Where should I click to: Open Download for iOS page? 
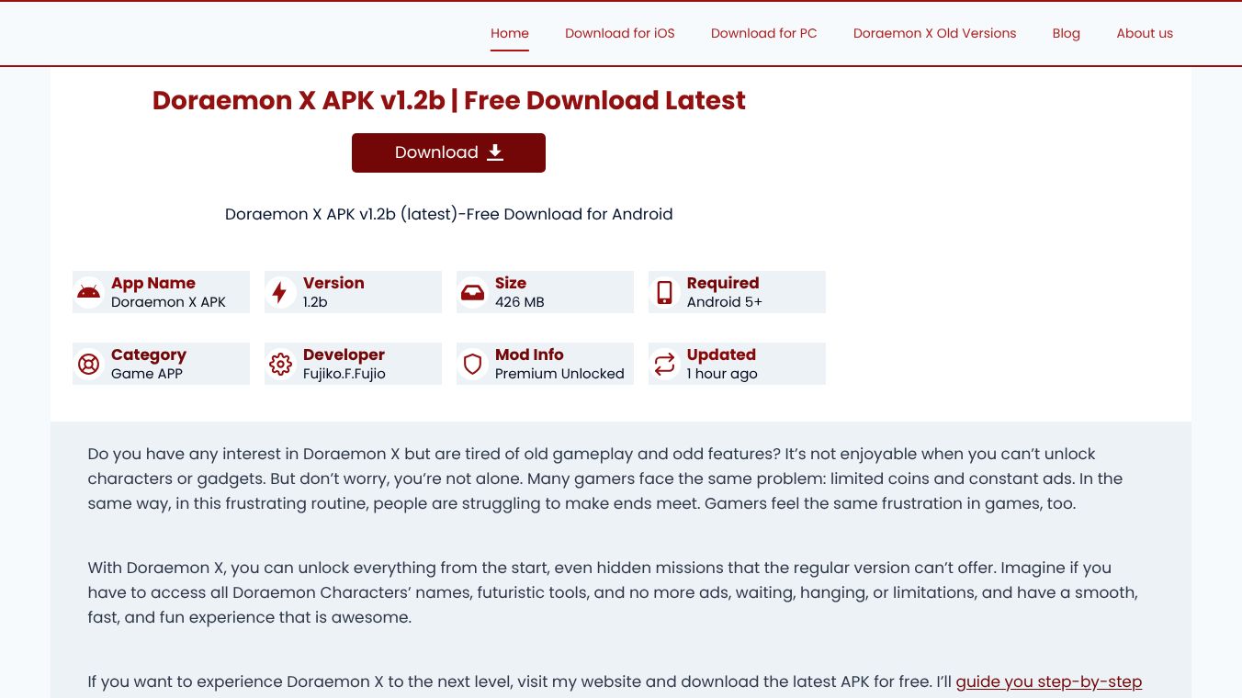pos(620,33)
